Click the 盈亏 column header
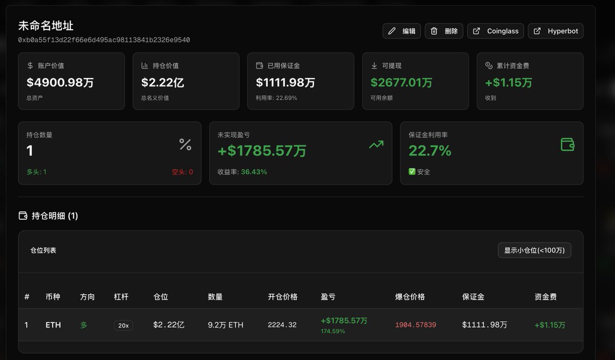Image resolution: width=615 pixels, height=360 pixels. tap(328, 297)
